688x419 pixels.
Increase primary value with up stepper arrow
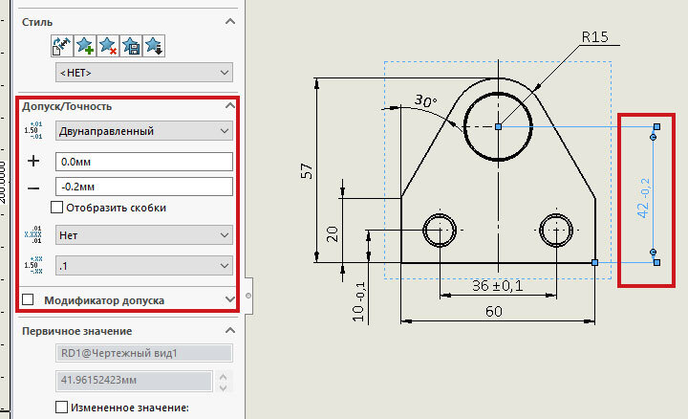(x=223, y=376)
